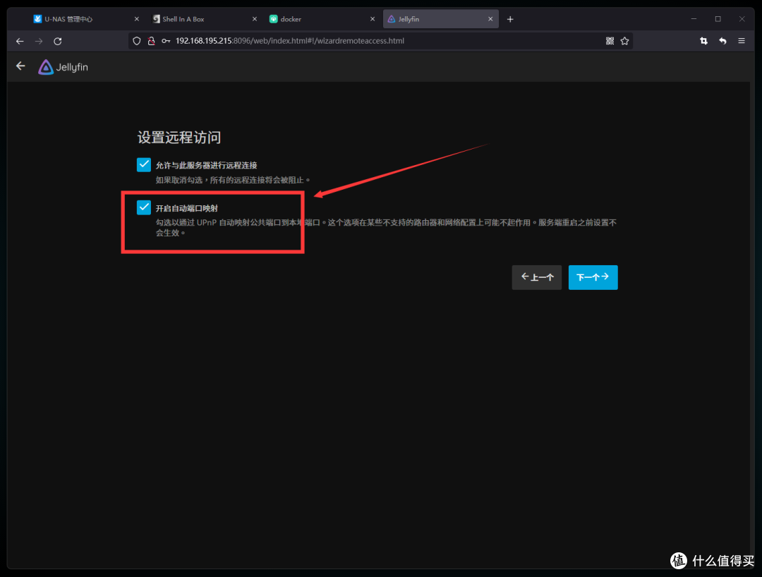Viewport: 762px width, 577px height.
Task: Click the back arrow on the Jellyfin wizard page
Action: pos(20,66)
